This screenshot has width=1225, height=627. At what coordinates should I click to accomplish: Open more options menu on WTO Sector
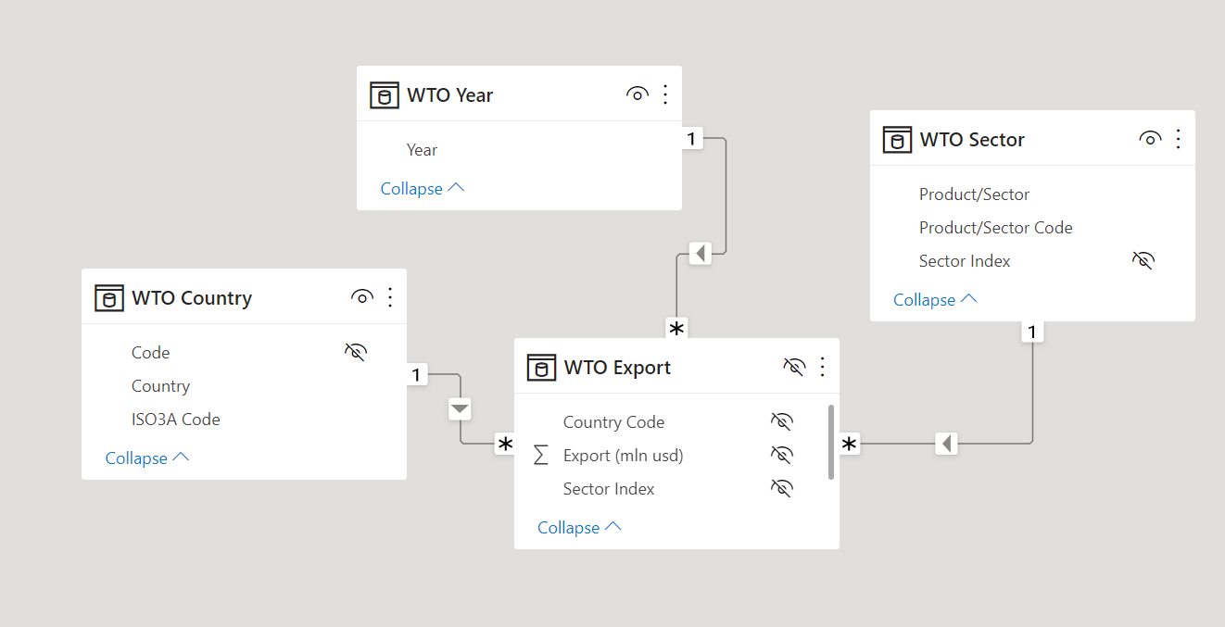(x=1178, y=139)
